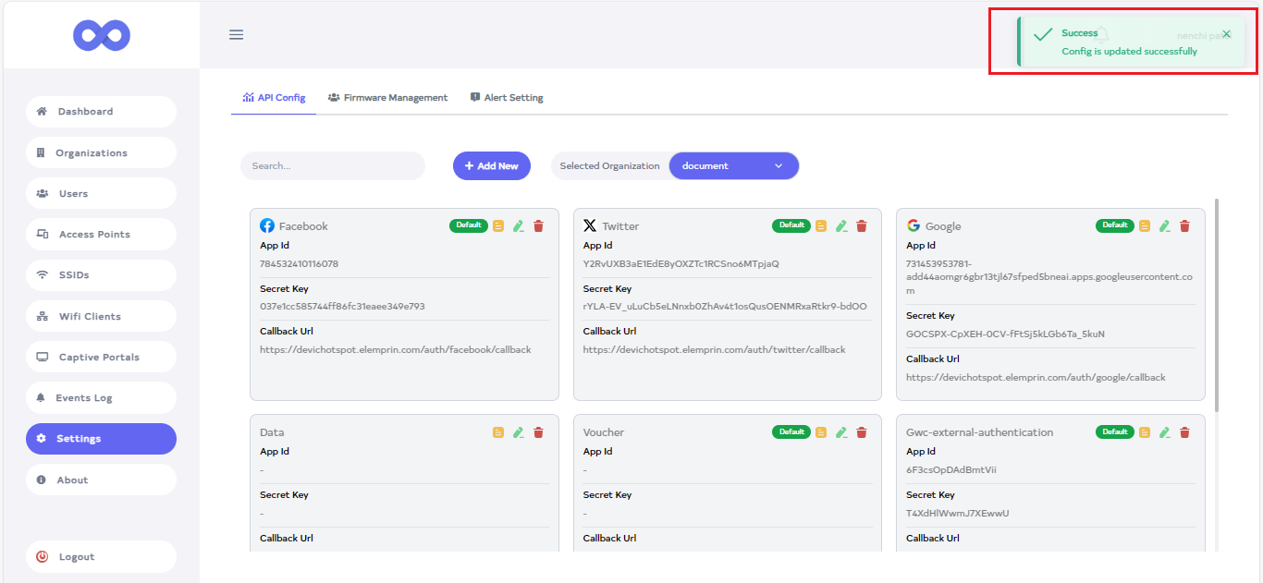The width and height of the screenshot is (1263, 583).
Task: Click the infinity logo in sidebar
Action: [x=102, y=35]
